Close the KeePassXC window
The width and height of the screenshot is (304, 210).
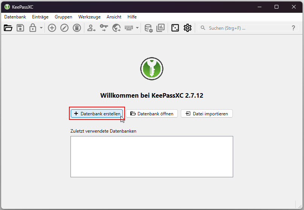click(x=294, y=7)
